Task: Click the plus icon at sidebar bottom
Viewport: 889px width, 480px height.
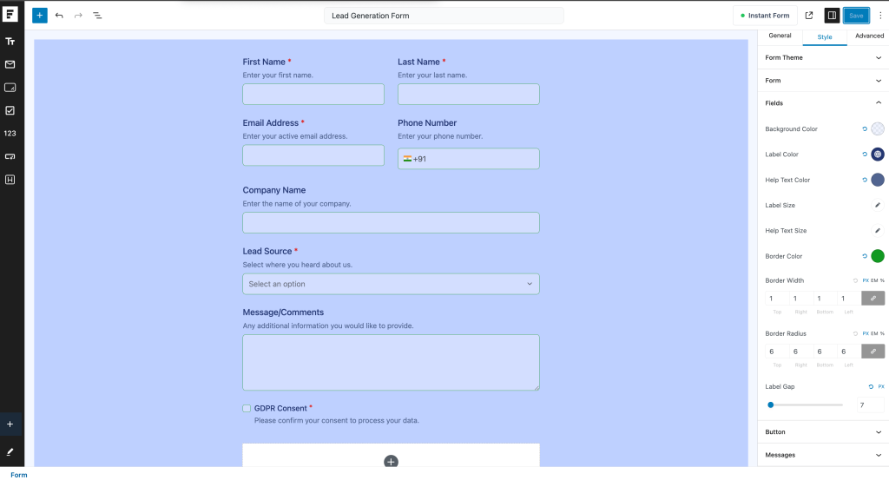Action: (x=10, y=424)
